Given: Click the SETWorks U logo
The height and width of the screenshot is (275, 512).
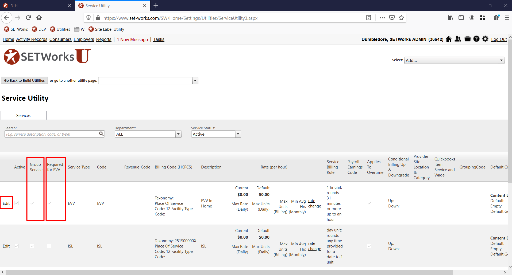Looking at the screenshot, I should (47, 56).
